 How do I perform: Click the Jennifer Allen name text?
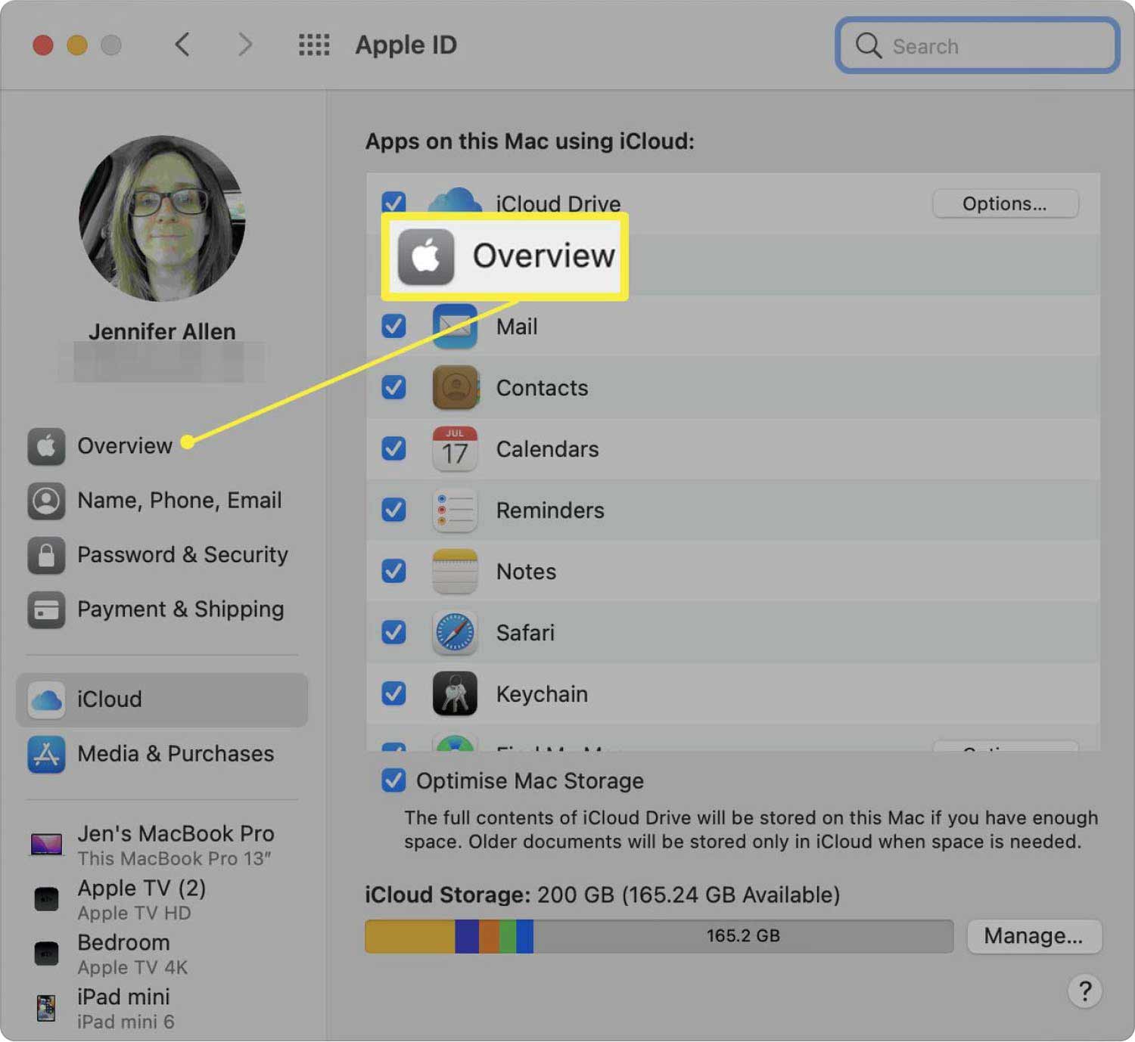click(x=162, y=331)
